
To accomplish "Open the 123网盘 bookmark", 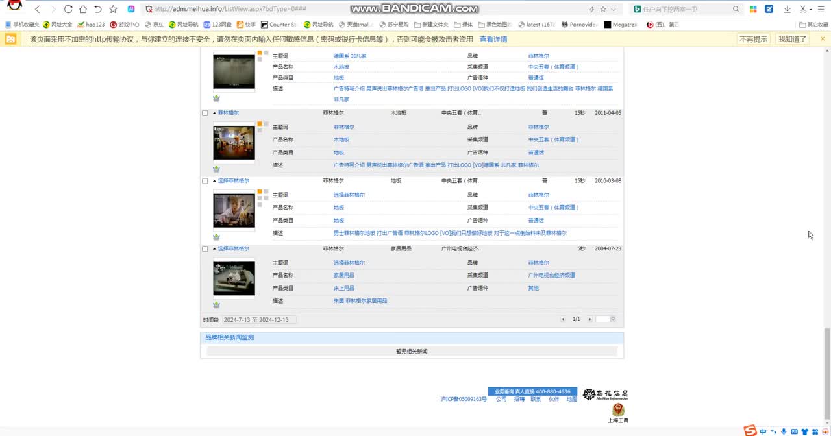I will pyautogui.click(x=218, y=25).
